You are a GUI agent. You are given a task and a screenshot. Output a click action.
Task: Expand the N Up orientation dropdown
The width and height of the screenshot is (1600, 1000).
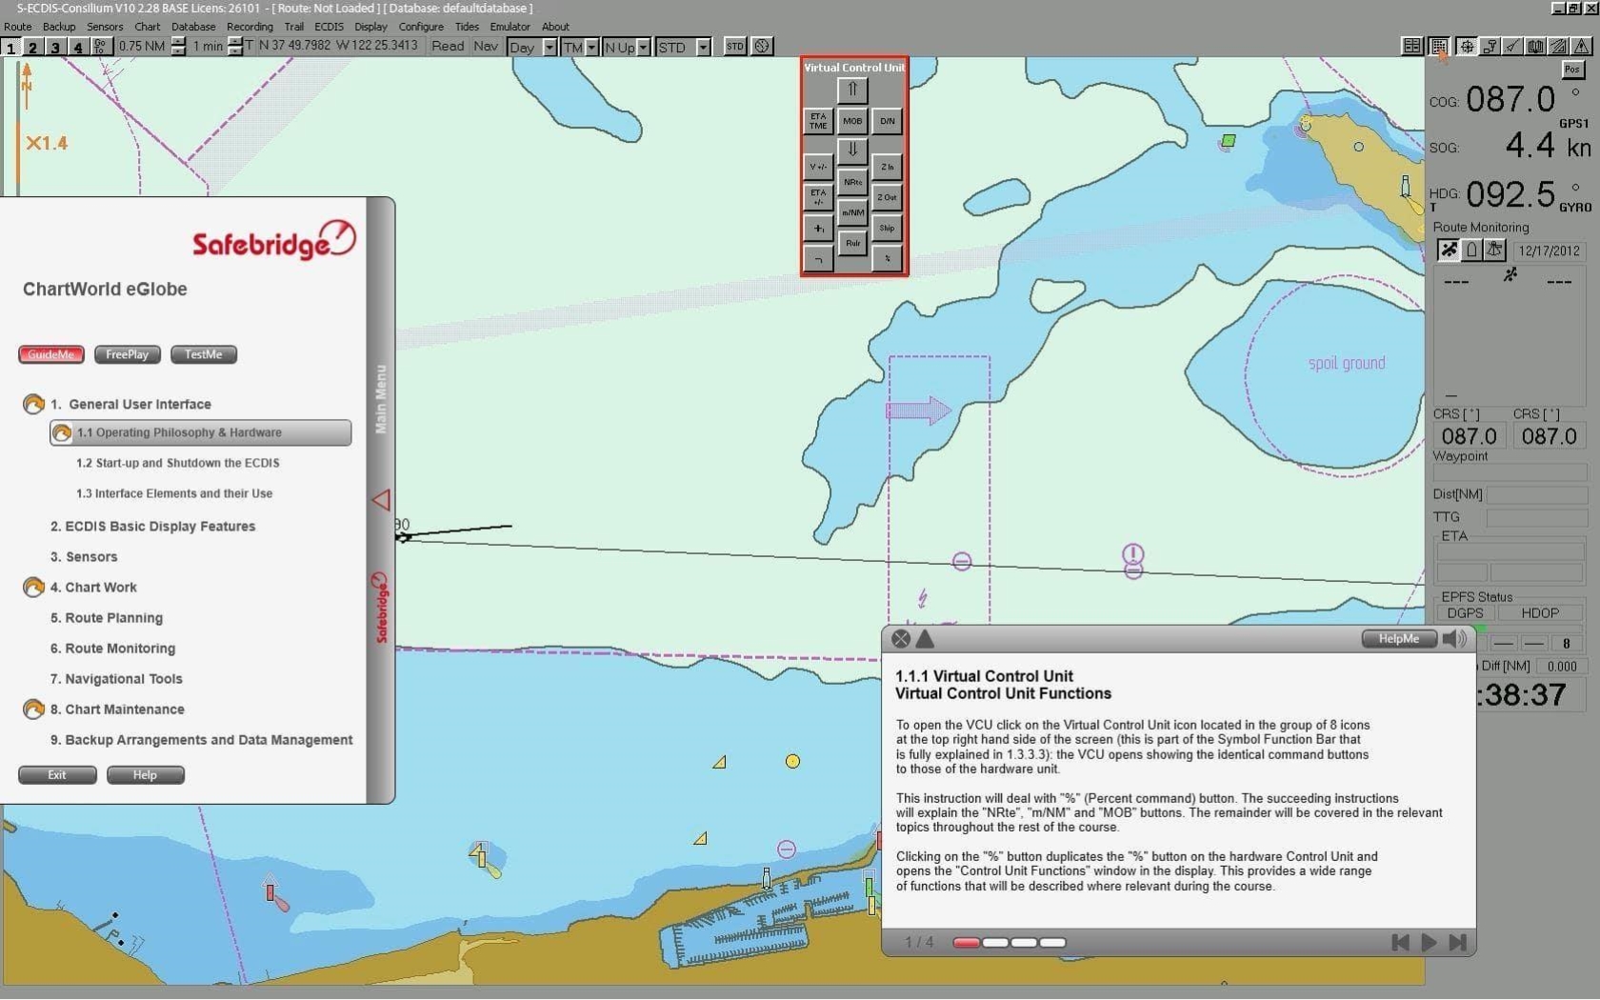pos(644,47)
